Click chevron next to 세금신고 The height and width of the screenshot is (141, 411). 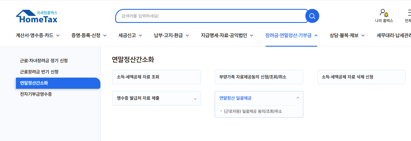pos(140,35)
